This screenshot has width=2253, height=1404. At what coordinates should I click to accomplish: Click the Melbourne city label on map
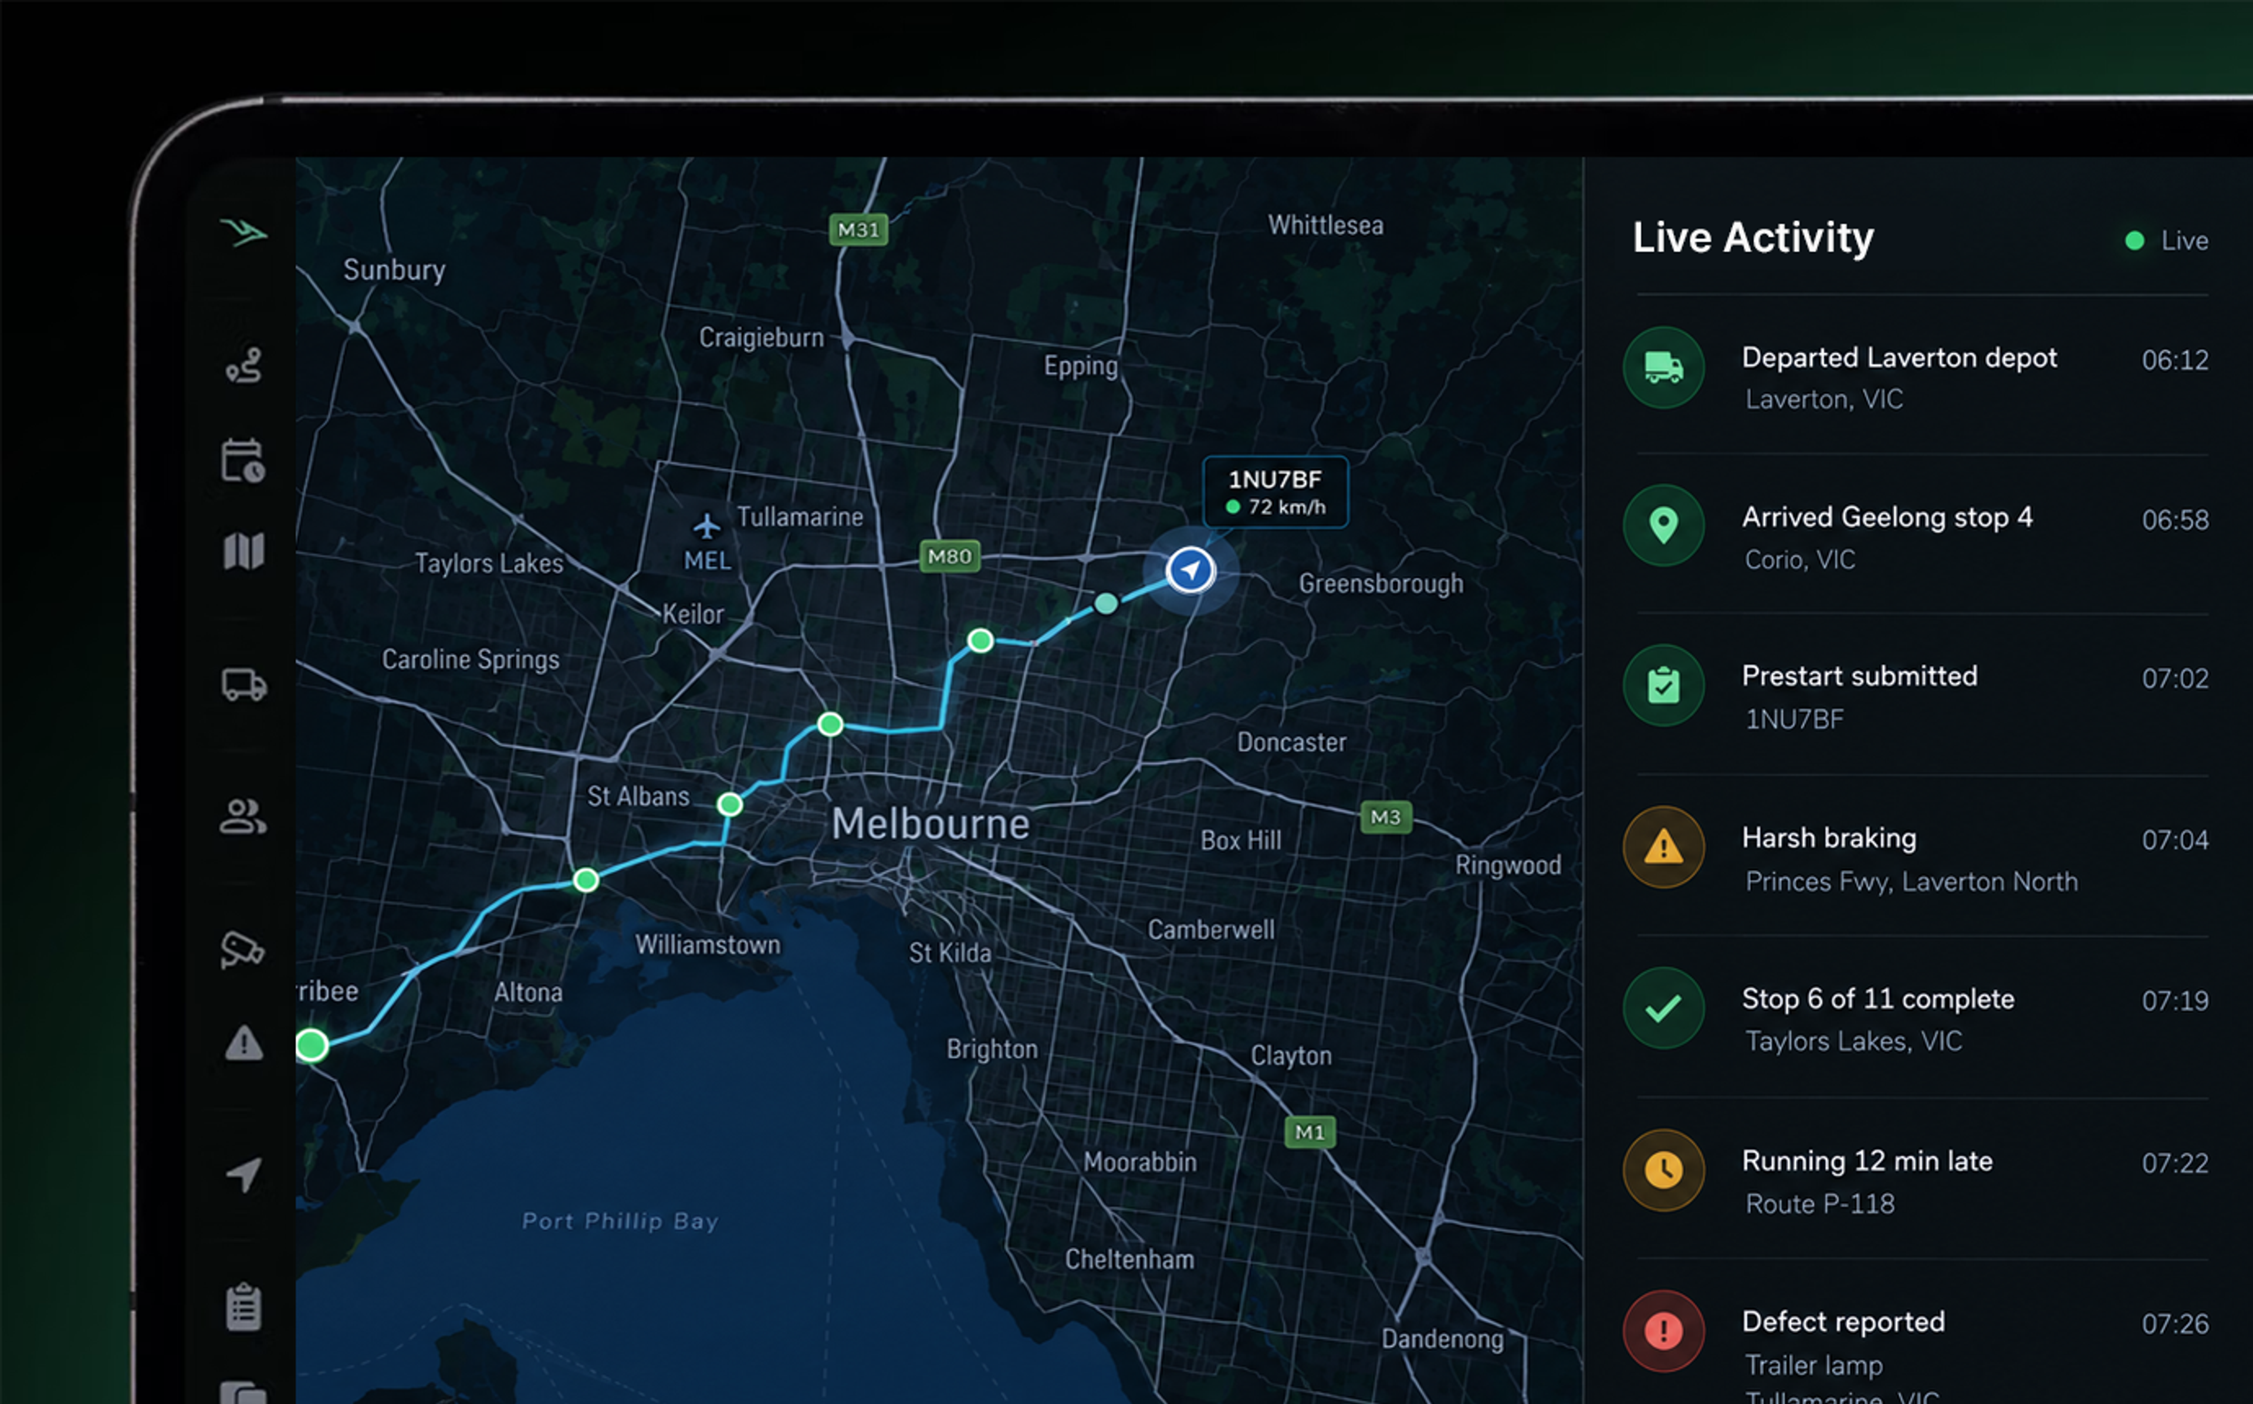pos(930,824)
